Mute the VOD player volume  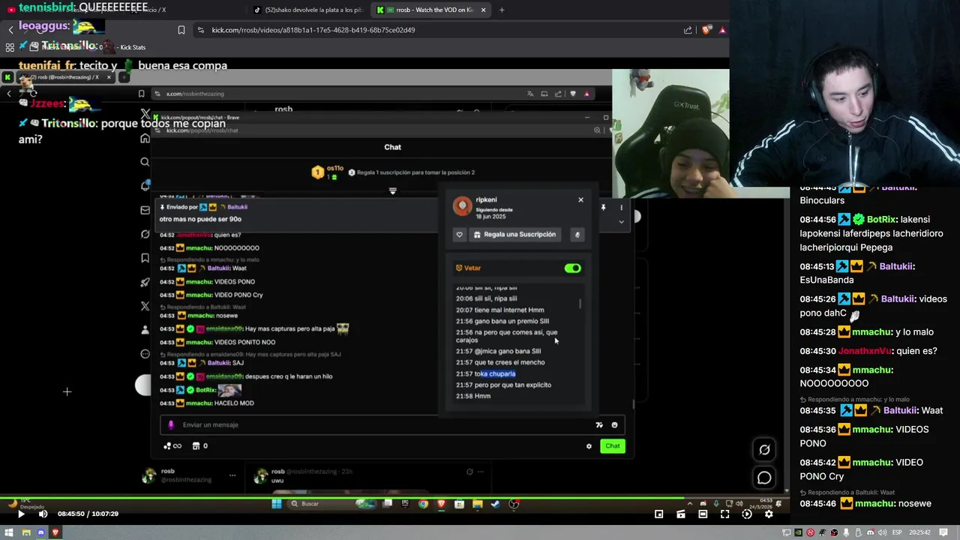pos(43,514)
